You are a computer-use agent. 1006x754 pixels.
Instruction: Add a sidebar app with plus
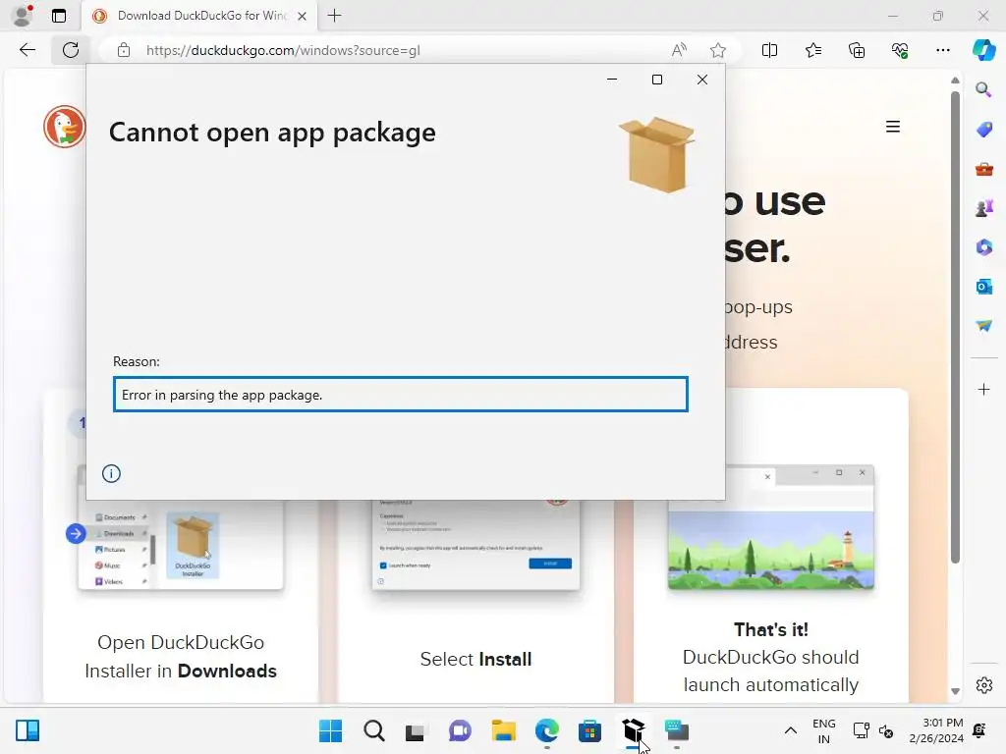[983, 389]
